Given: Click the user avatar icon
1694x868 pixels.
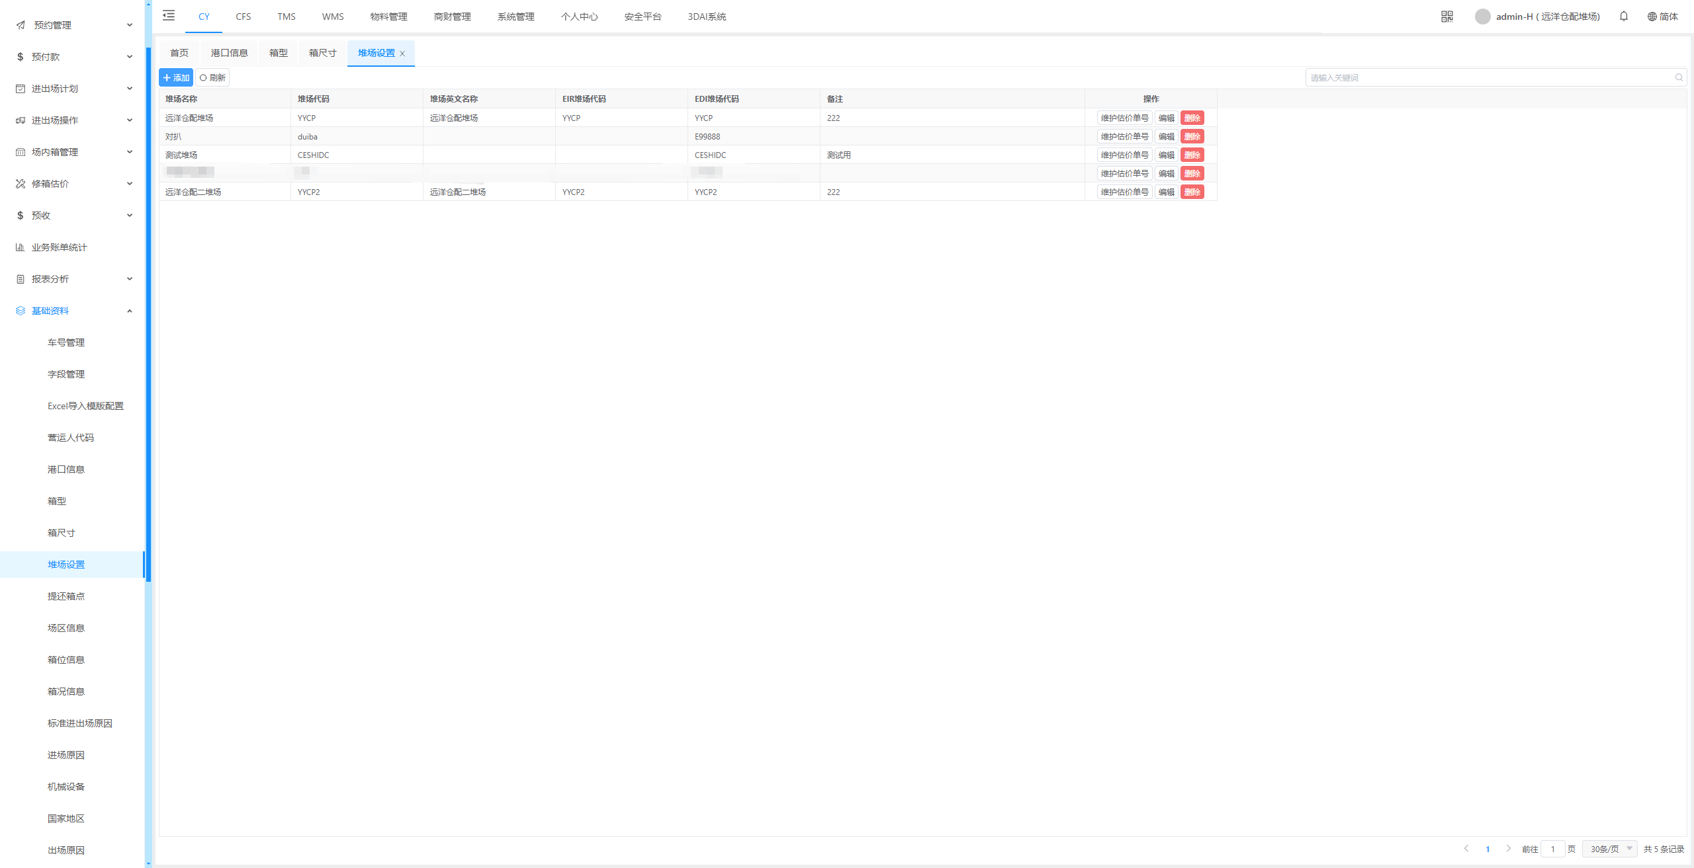Looking at the screenshot, I should coord(1482,17).
